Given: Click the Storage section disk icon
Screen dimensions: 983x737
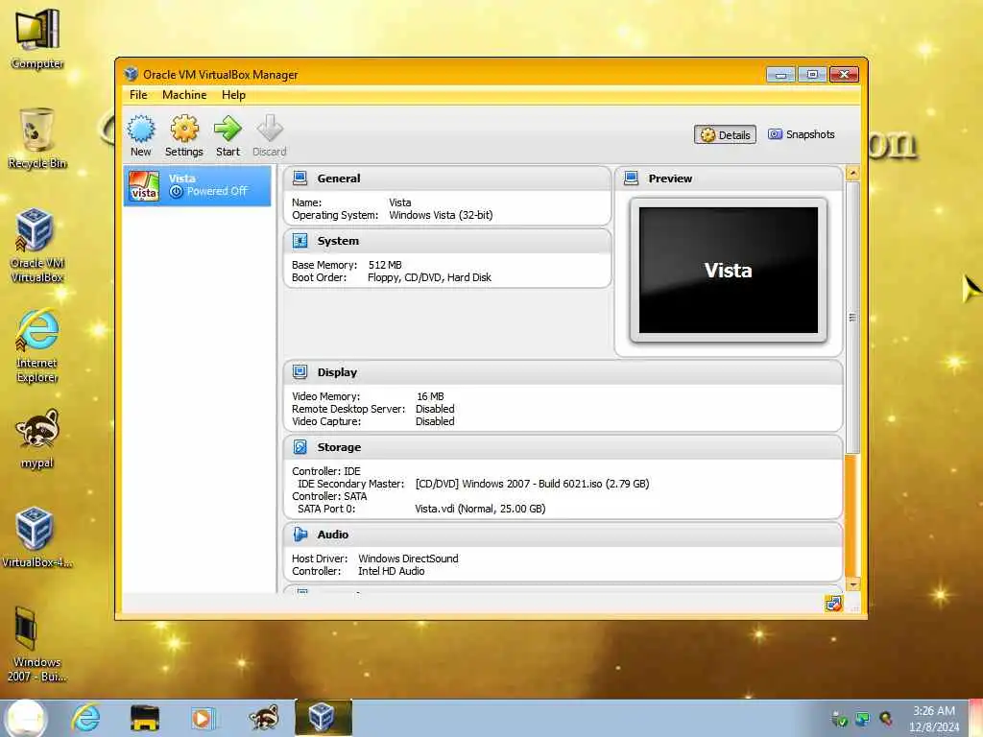Looking at the screenshot, I should point(300,447).
